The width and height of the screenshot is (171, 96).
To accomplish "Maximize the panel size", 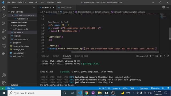I will (x=165, y=56).
